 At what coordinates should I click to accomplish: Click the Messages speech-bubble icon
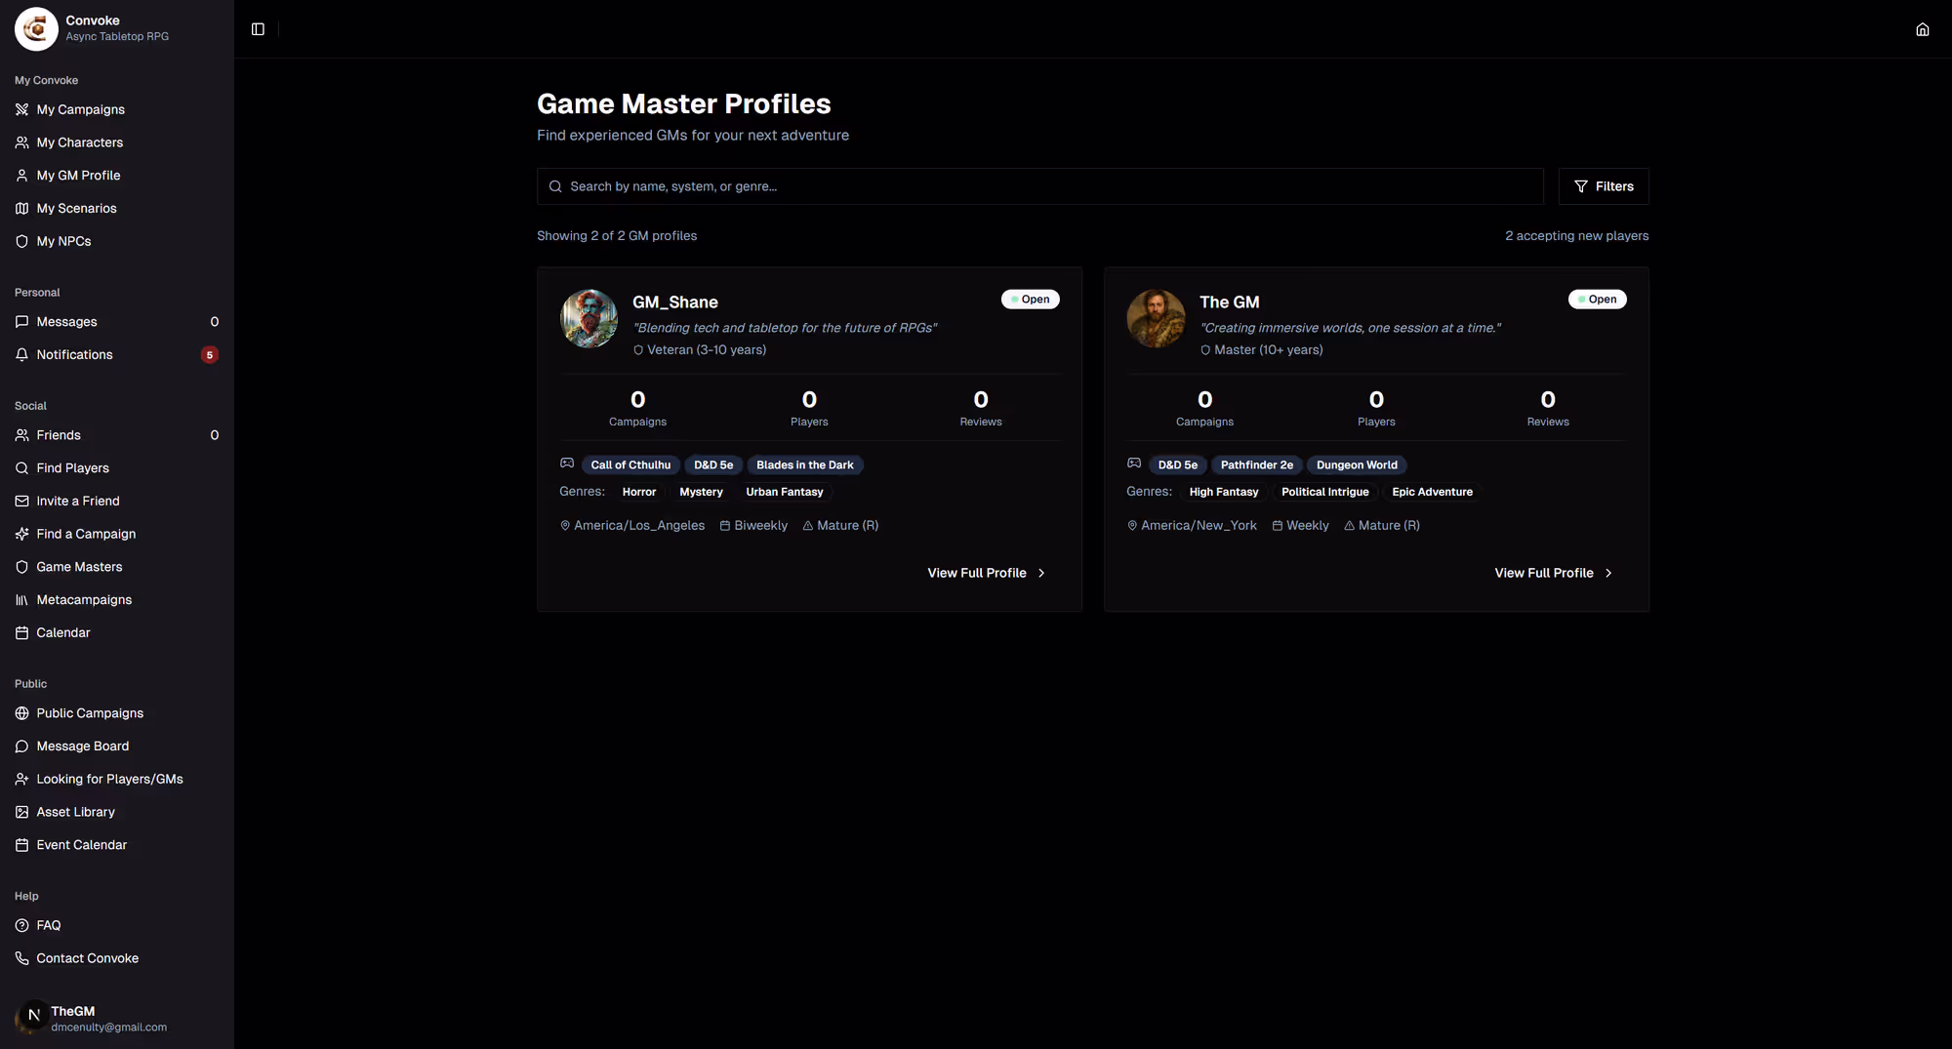pyautogui.click(x=21, y=322)
